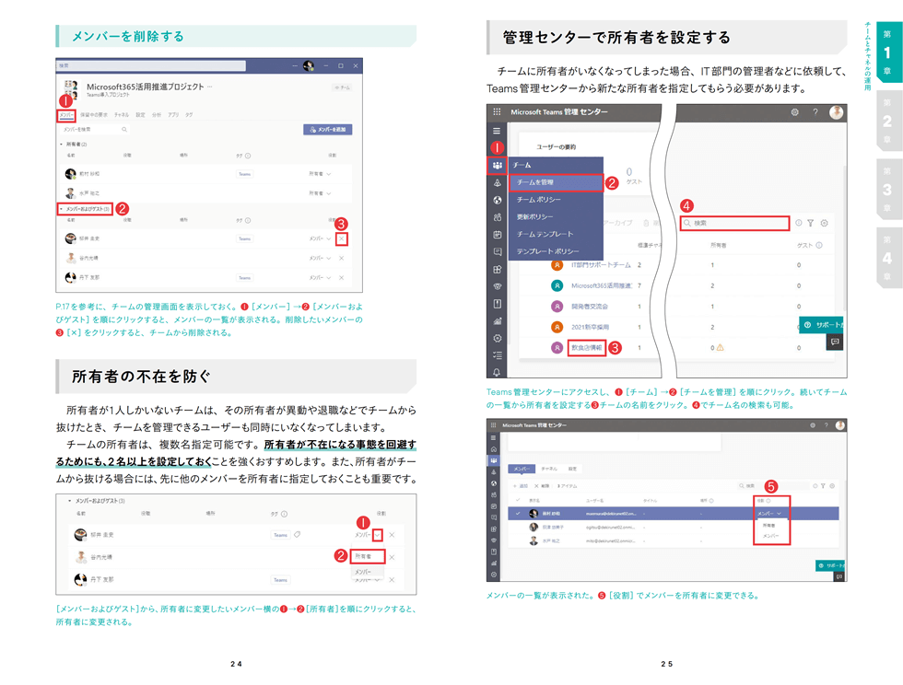903x685 pixels.
Task: Open the Messaging policies chat icon in admin sidebar
Action: coord(497,251)
